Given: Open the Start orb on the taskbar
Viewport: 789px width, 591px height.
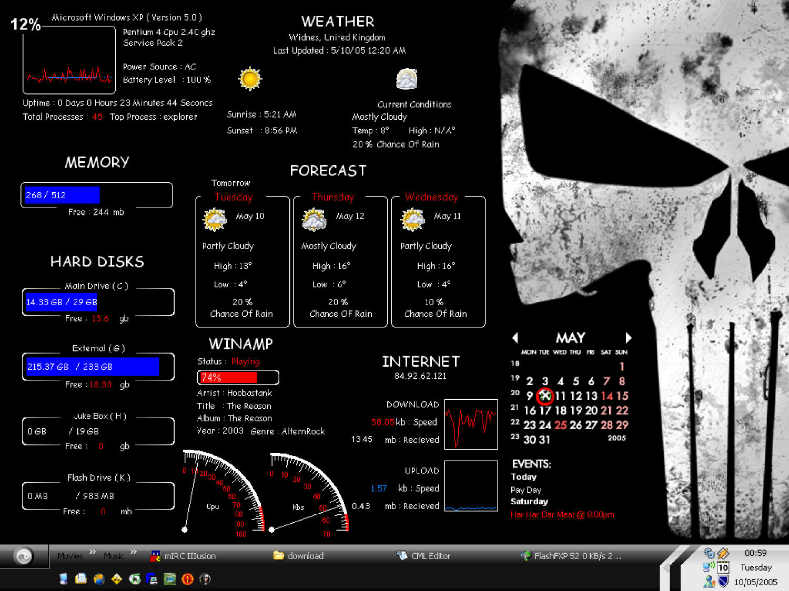Looking at the screenshot, I should pos(24,556).
